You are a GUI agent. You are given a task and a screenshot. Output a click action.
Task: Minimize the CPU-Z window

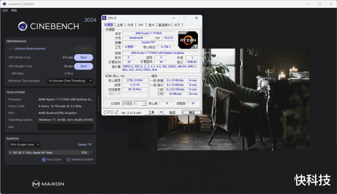[x=174, y=18]
